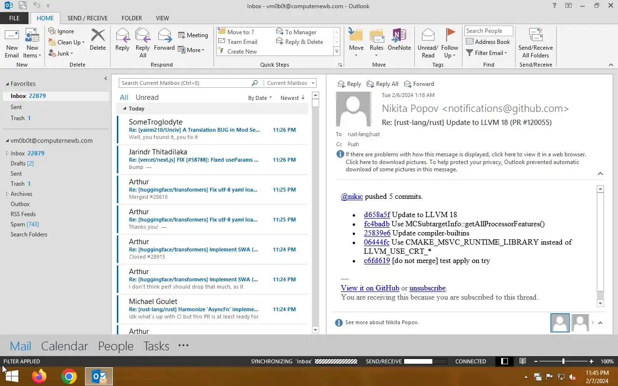The width and height of the screenshot is (618, 386).
Task: Click Reply in reading pane
Action: [x=349, y=84]
